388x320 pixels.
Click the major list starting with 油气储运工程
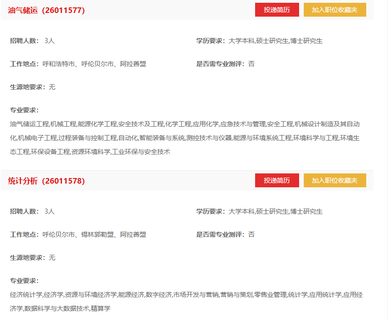click(184, 138)
